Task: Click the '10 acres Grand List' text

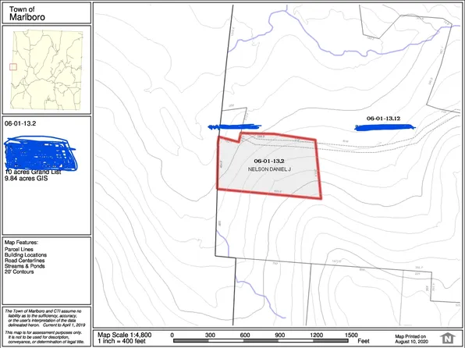Action: coord(33,172)
